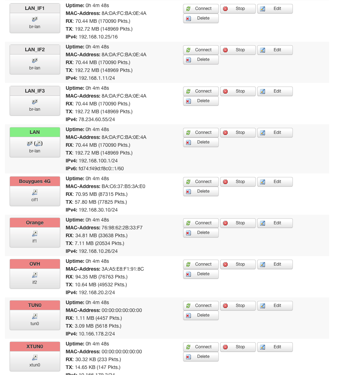Click the bridge icon in green LAN box

click(30, 144)
